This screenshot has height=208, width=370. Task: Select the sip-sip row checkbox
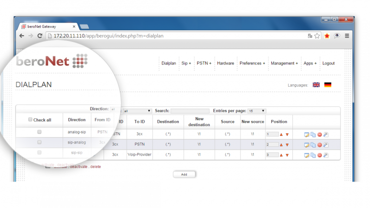[x=40, y=153]
